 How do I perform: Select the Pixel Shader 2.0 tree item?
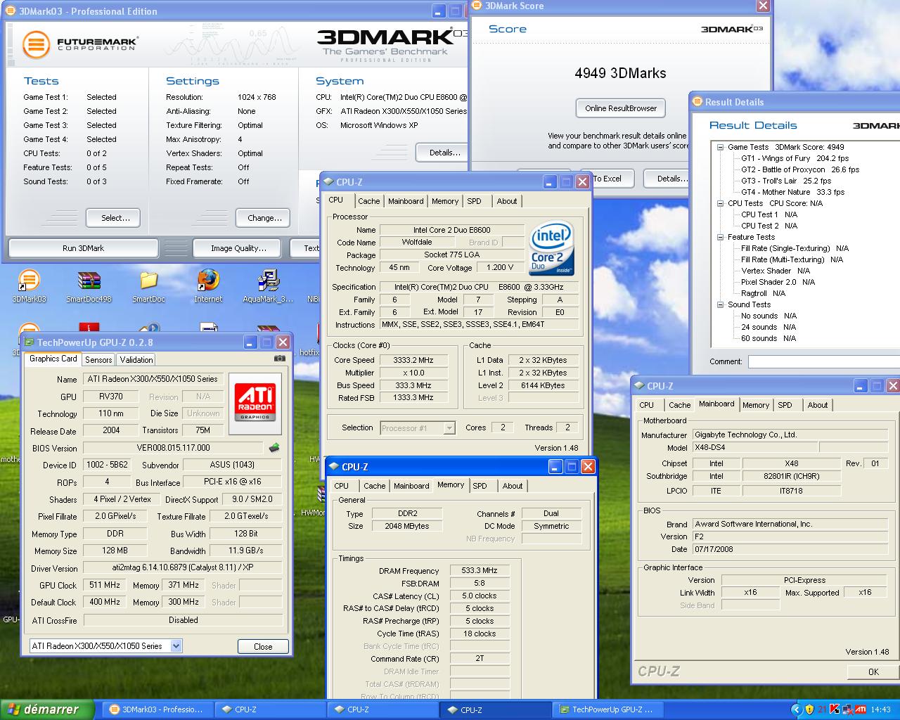778,282
